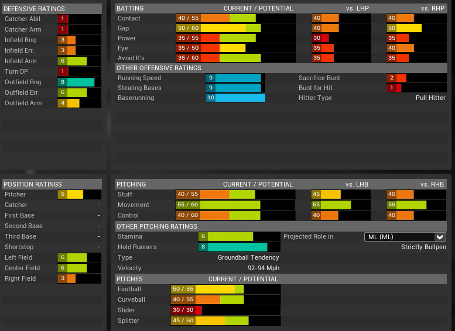Open the Projected Role ML dropdown
455x331 pixels.
[x=404, y=236]
